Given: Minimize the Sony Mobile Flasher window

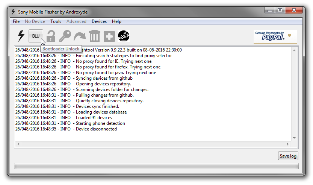Looking at the screenshot, I should click(269, 11).
